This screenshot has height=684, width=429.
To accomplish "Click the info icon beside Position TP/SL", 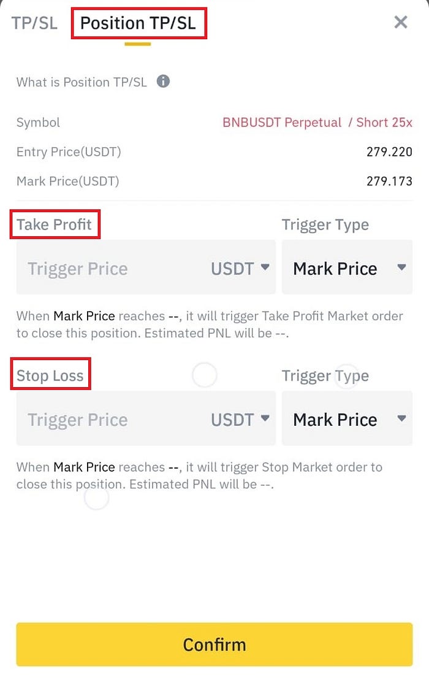I will tap(163, 81).
